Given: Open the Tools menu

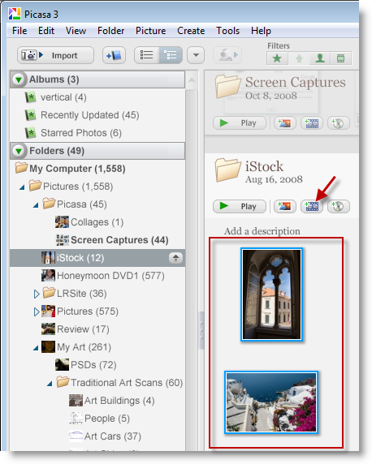Looking at the screenshot, I should click(x=227, y=31).
